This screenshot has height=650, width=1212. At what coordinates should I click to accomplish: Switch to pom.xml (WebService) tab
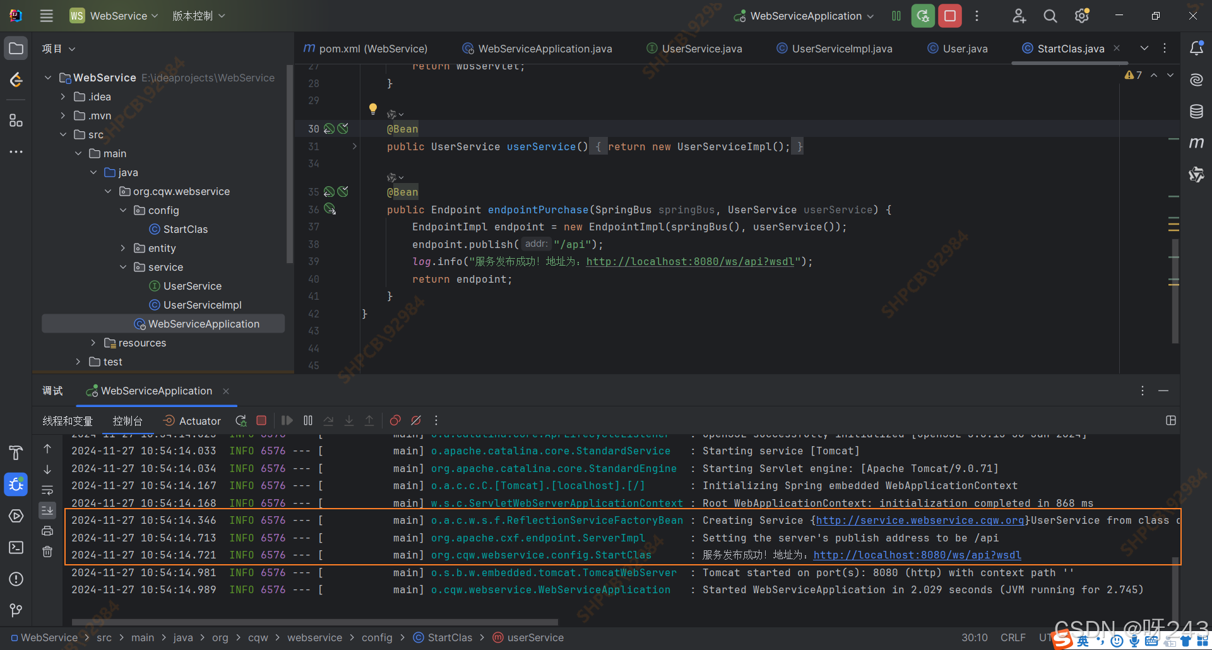click(x=365, y=49)
